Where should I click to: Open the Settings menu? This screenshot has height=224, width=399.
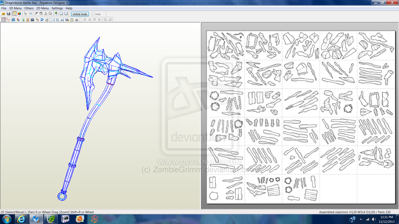click(57, 8)
